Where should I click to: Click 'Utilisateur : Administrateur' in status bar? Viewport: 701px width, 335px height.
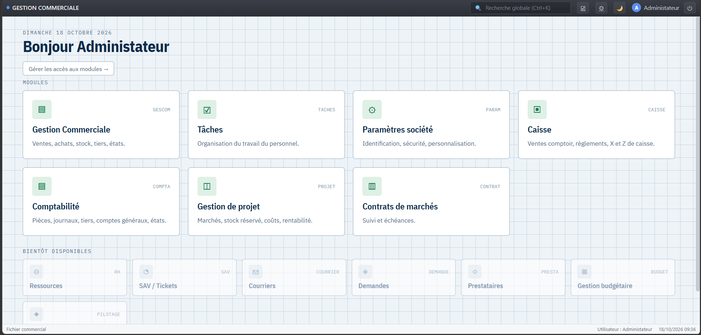pyautogui.click(x=625, y=329)
